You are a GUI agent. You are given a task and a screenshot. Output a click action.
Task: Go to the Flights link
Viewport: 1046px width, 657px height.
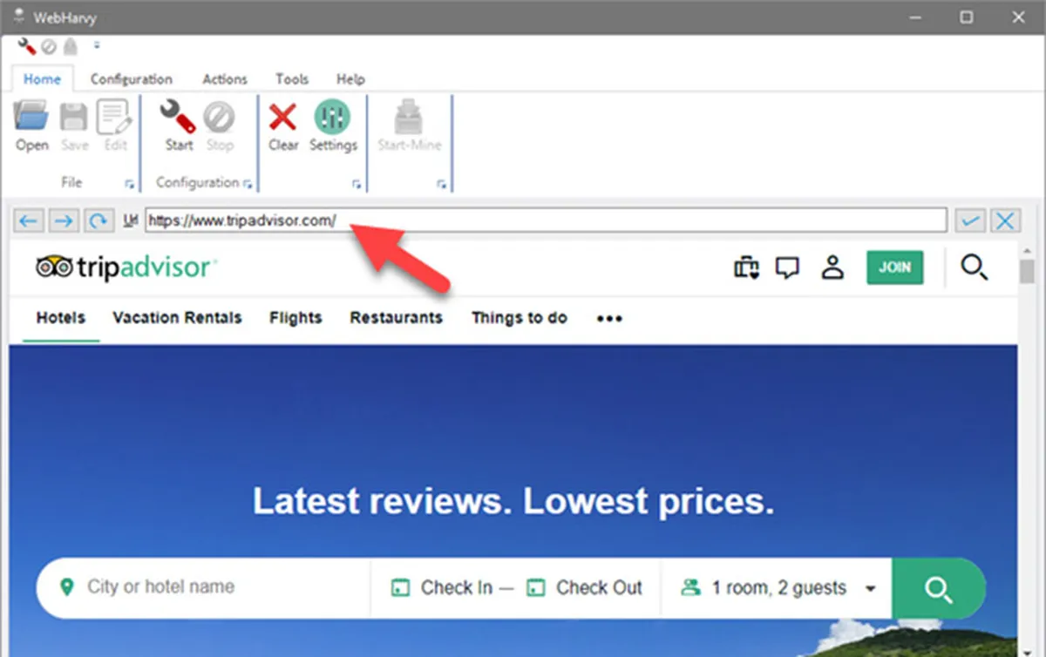click(295, 318)
